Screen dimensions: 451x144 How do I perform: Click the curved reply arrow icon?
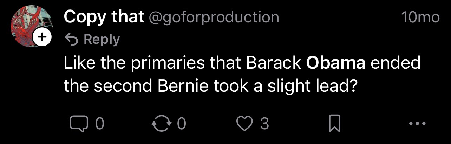tap(71, 39)
